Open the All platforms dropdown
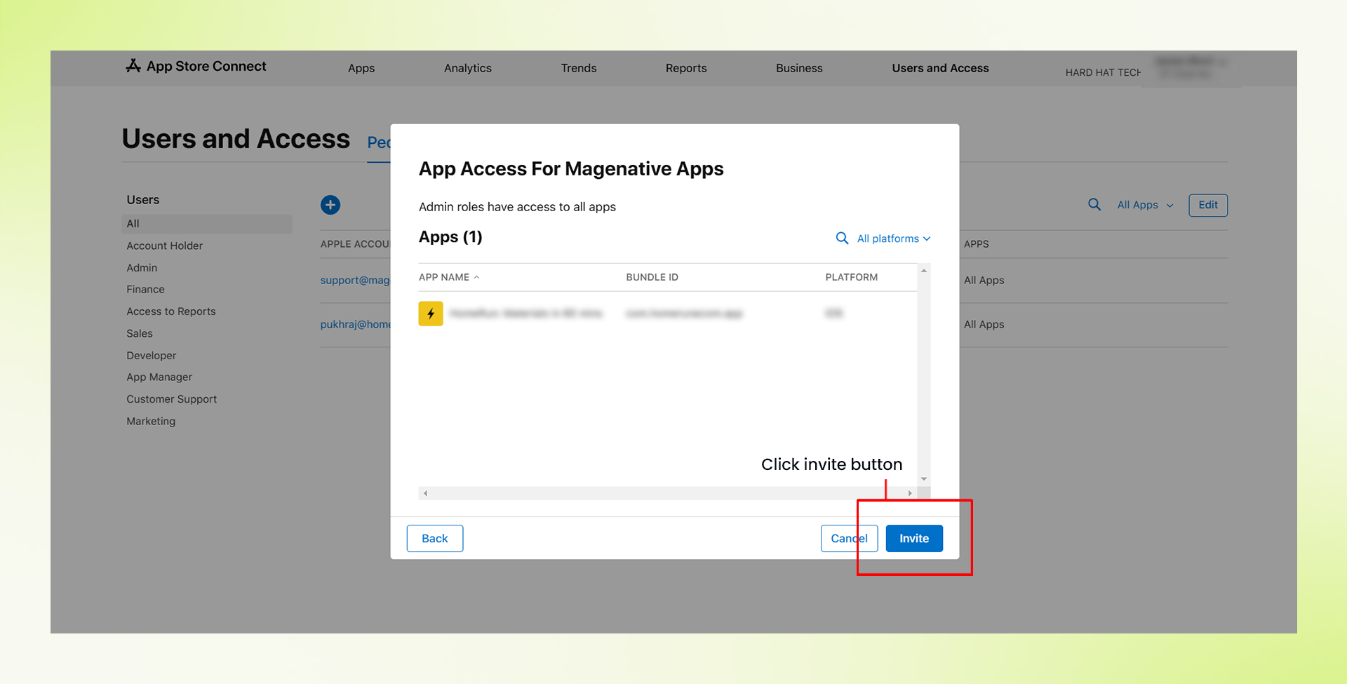The height and width of the screenshot is (684, 1347). 894,239
